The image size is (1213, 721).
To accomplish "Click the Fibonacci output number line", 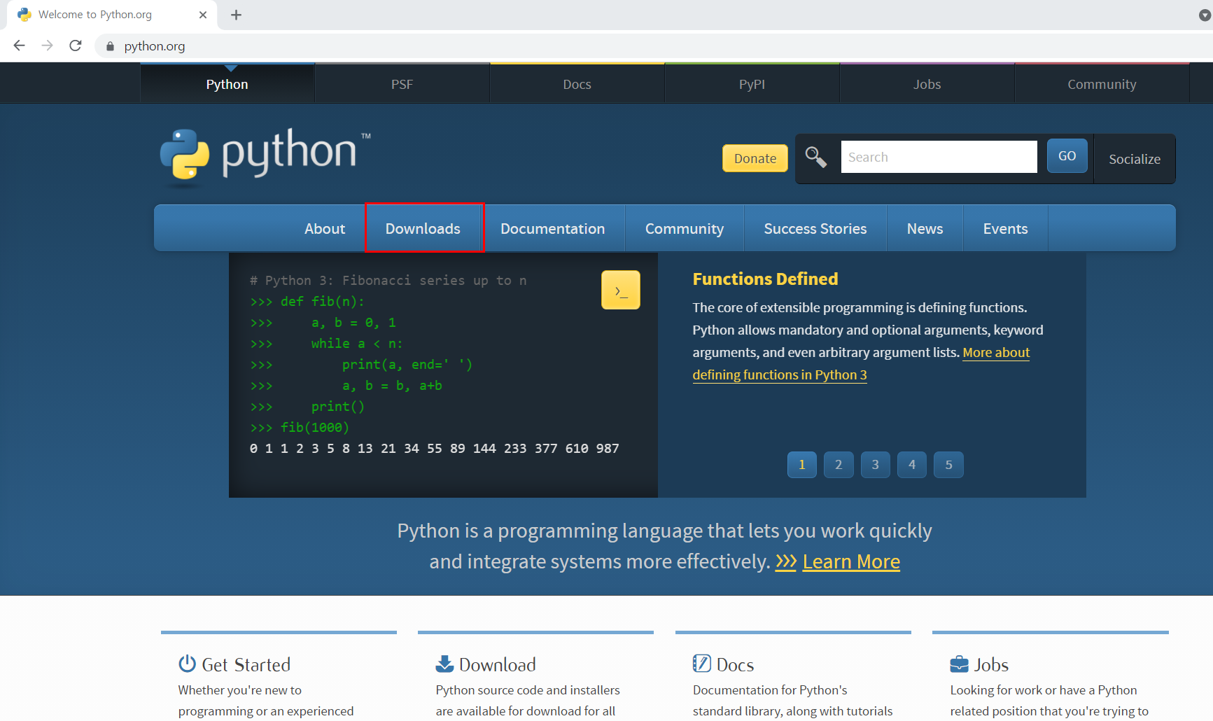I will [x=434, y=448].
